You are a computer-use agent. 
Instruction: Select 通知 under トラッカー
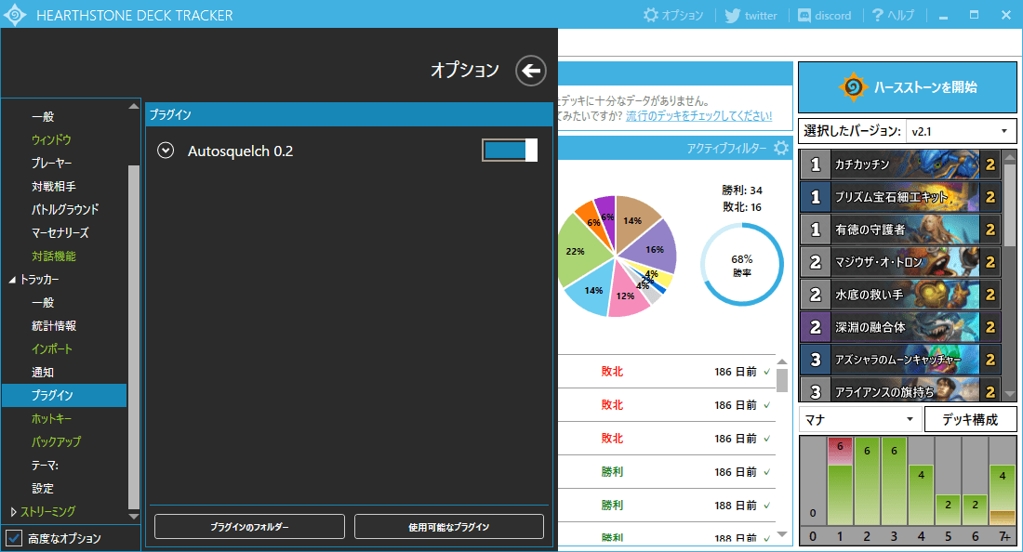43,372
